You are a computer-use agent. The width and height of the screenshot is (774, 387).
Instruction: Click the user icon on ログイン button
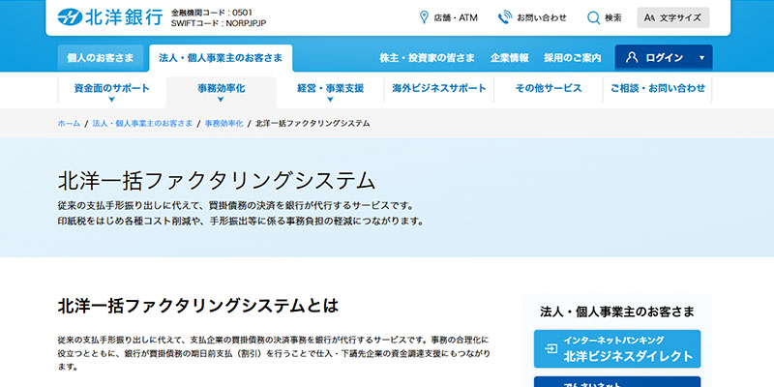(632, 57)
